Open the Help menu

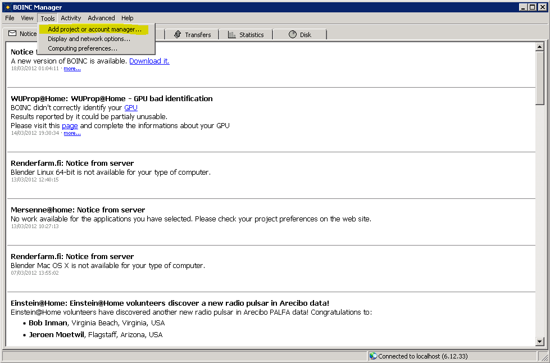tap(128, 18)
